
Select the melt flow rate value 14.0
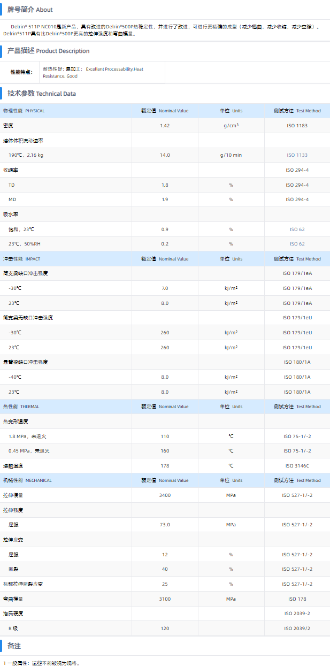coord(165,155)
